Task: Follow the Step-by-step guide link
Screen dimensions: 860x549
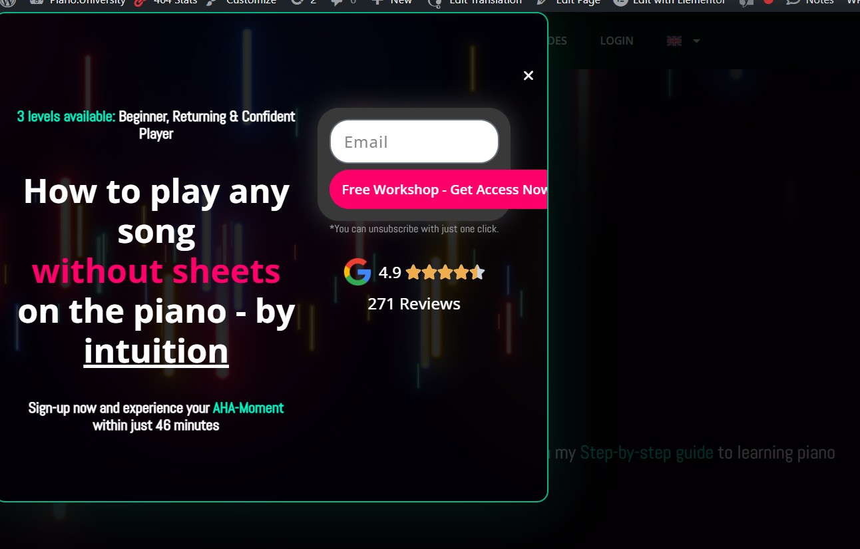Action: click(646, 453)
